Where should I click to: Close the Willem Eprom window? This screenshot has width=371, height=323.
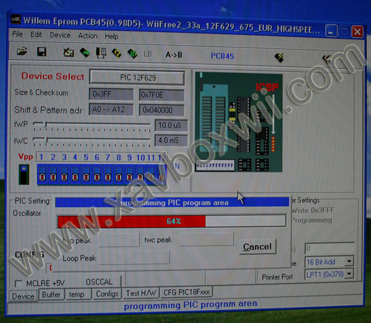357,32
